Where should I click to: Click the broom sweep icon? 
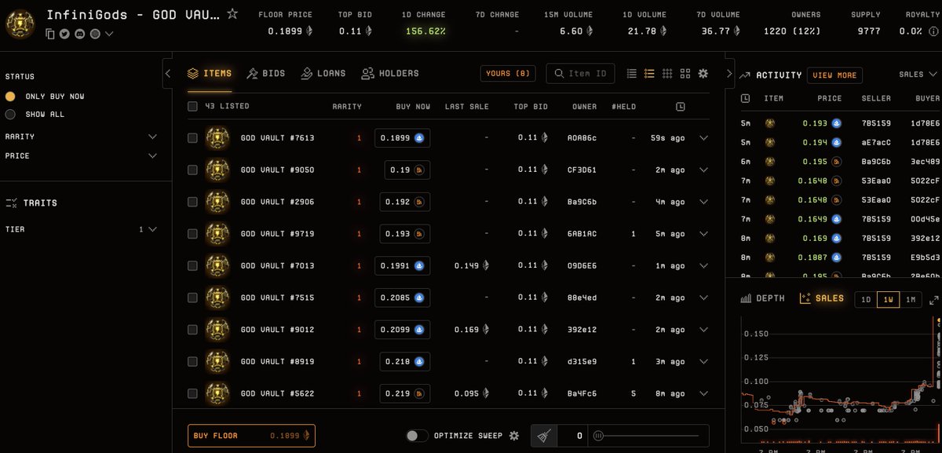pos(544,436)
